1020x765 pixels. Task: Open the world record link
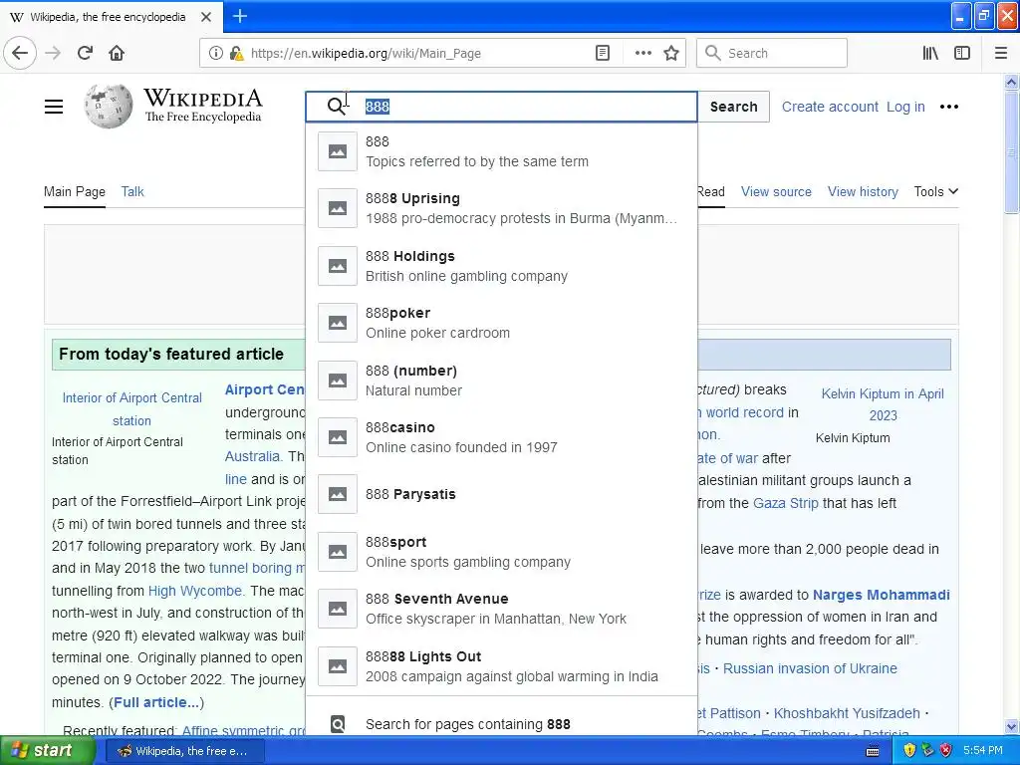pos(745,412)
